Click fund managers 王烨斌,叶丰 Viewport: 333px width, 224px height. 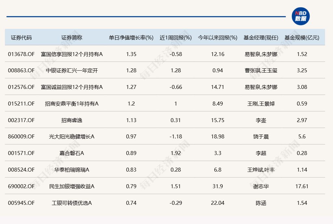261,170
